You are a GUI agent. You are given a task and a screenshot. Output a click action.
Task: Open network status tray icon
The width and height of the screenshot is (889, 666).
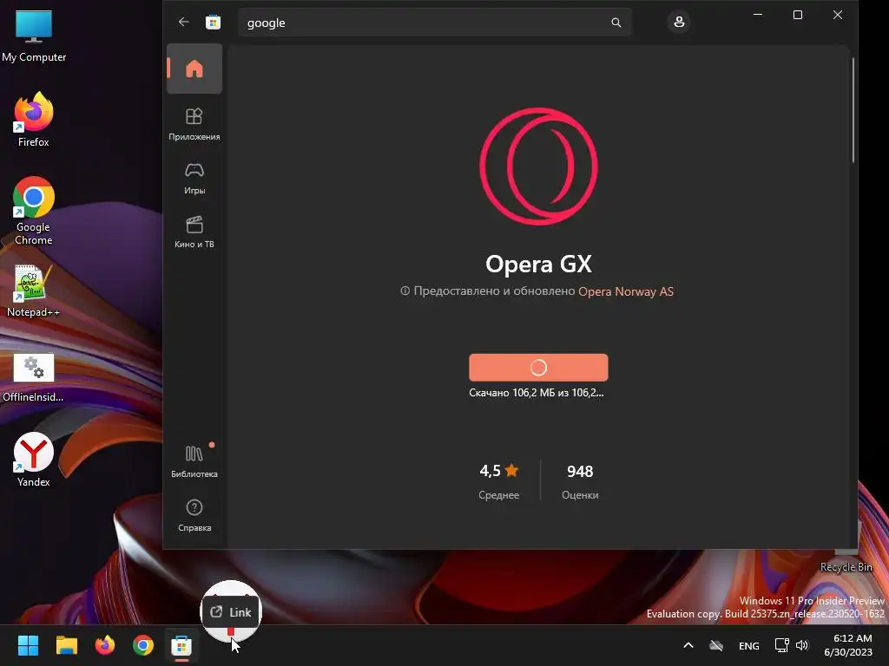pyautogui.click(x=782, y=645)
